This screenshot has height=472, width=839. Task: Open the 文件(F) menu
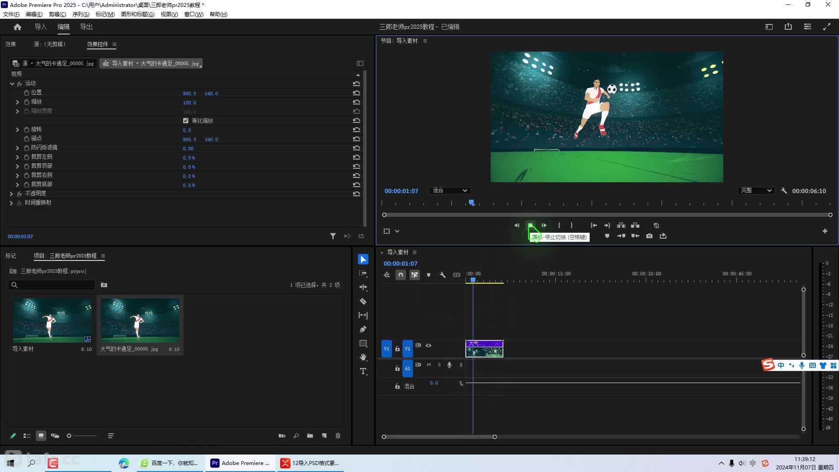tap(11, 14)
